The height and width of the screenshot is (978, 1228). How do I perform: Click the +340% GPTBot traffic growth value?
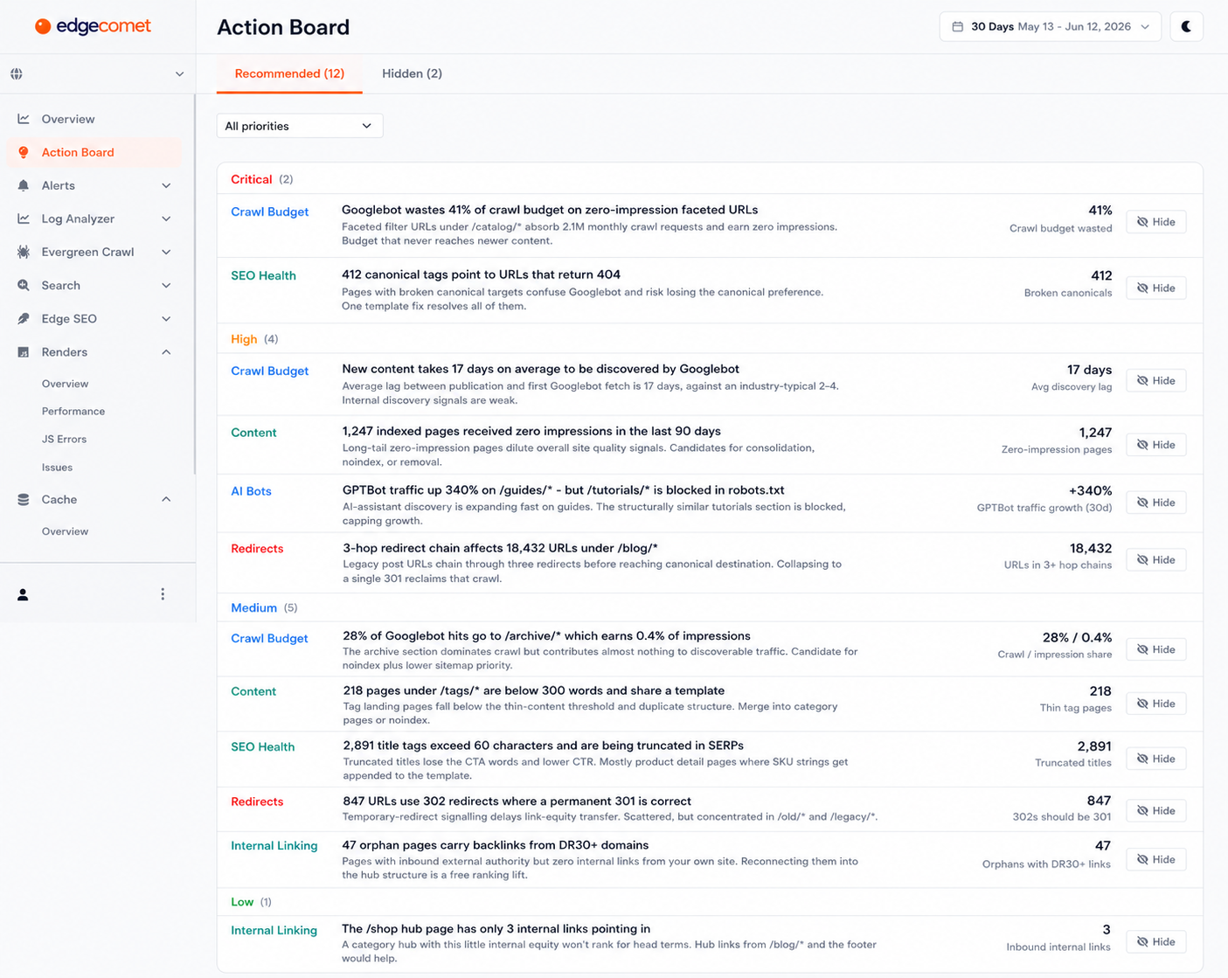tap(1090, 490)
